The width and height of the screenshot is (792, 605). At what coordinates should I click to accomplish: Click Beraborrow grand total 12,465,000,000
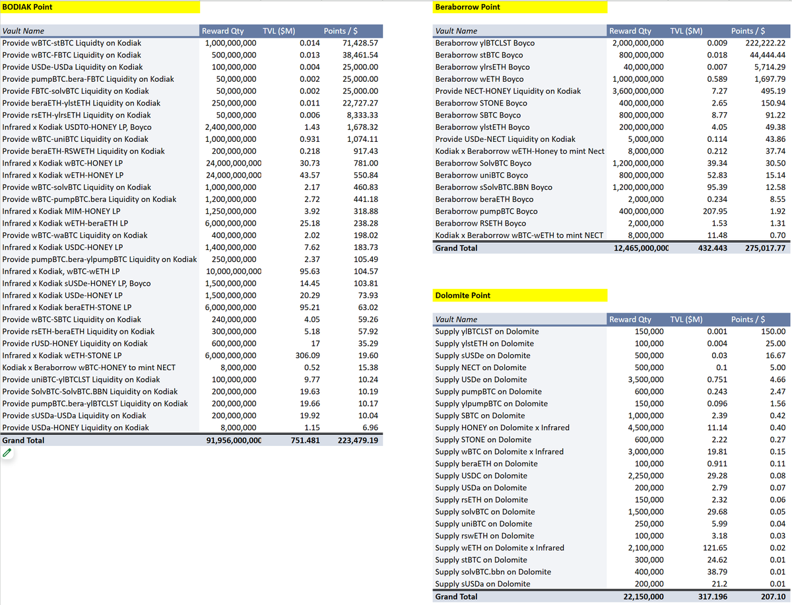641,249
